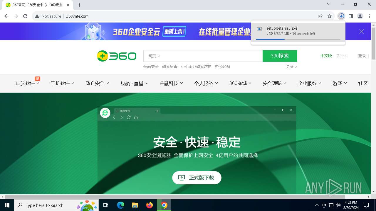376x211 pixels.
Task: Click the 勒索病毒 hot search link
Action: (x=170, y=67)
